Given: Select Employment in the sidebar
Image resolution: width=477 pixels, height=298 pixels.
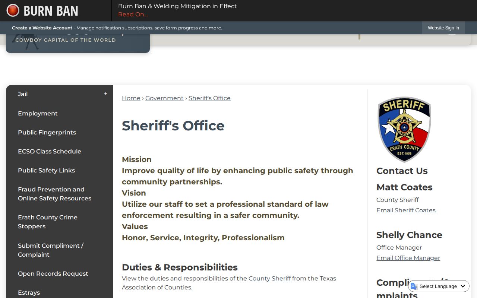Looking at the screenshot, I should point(38,113).
